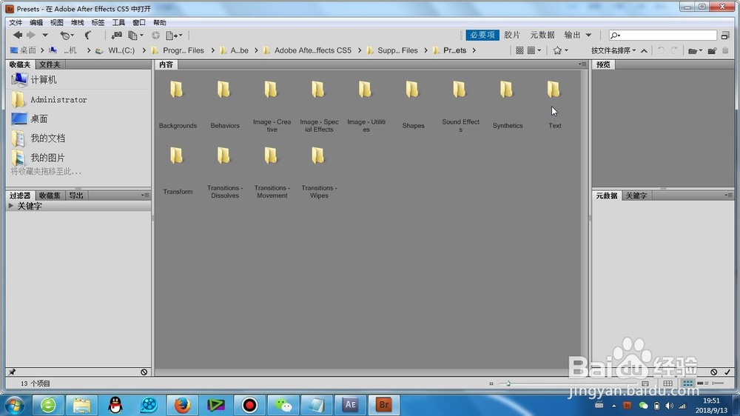The width and height of the screenshot is (740, 416).
Task: Click the thumbnail quality checker icon
Action: 519,50
